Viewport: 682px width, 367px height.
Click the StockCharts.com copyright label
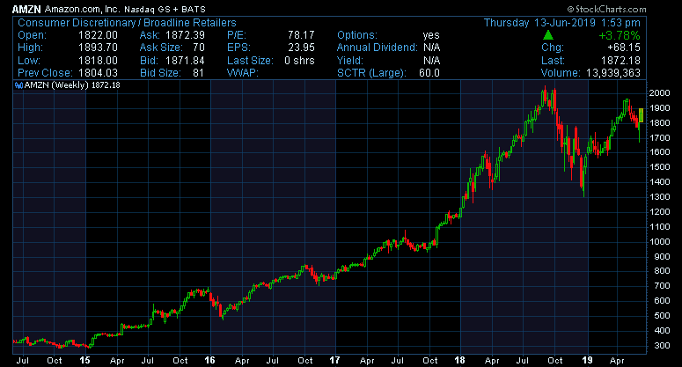pyautogui.click(x=606, y=9)
